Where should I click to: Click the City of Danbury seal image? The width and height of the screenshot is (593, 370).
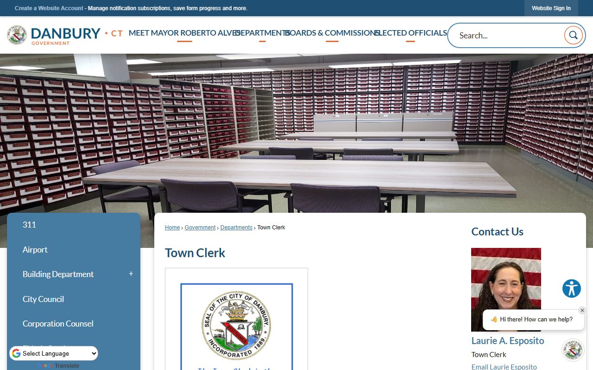(236, 326)
